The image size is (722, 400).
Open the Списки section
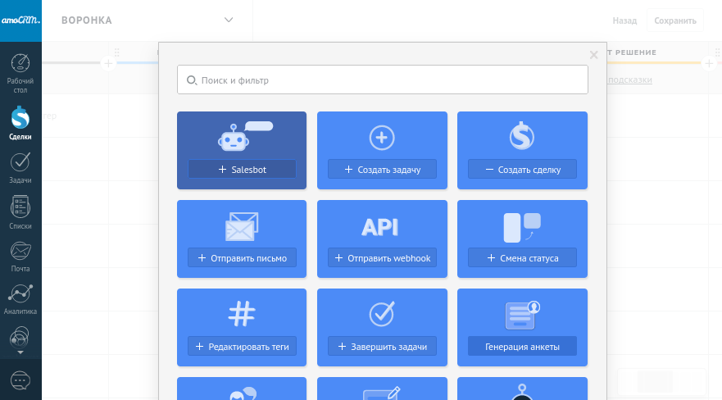click(x=20, y=211)
